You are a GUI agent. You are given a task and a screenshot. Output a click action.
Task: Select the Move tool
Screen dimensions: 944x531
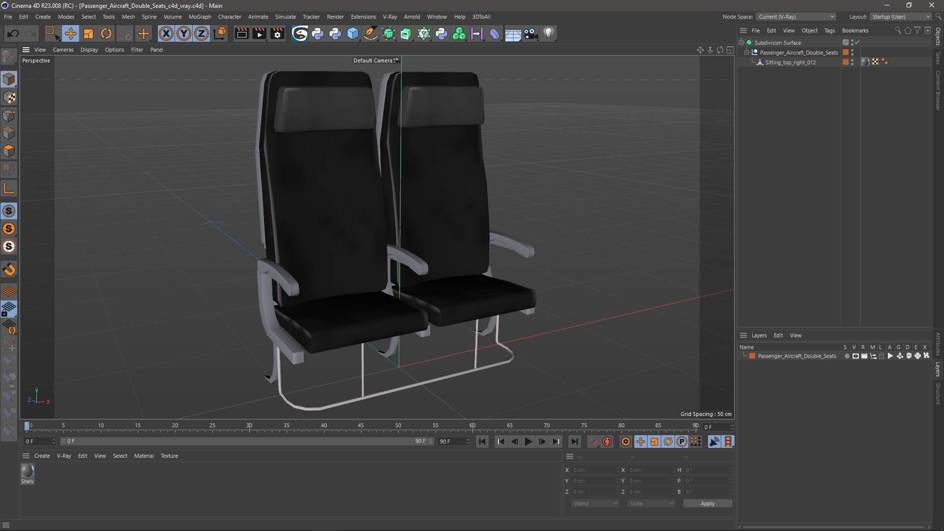(70, 33)
